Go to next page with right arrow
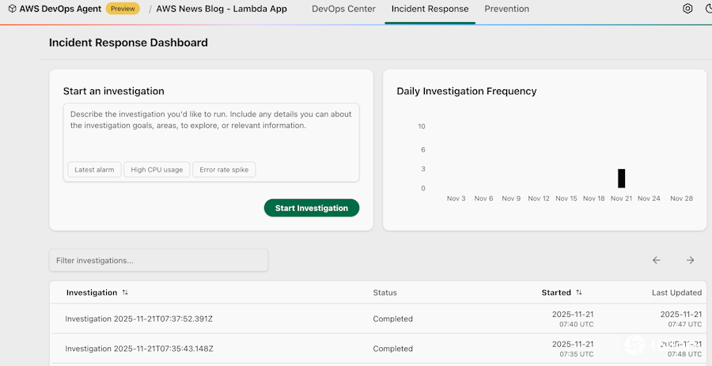712x366 pixels. (690, 260)
